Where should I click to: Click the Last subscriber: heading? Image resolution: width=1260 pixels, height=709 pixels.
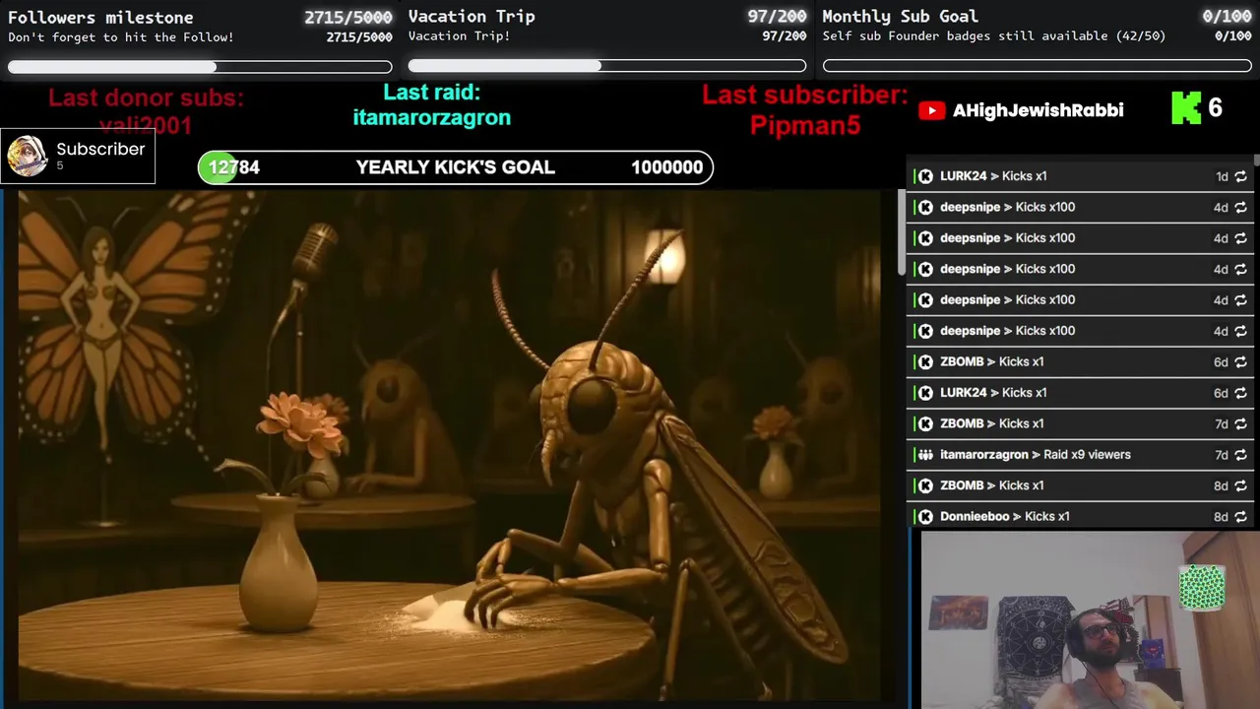[805, 96]
